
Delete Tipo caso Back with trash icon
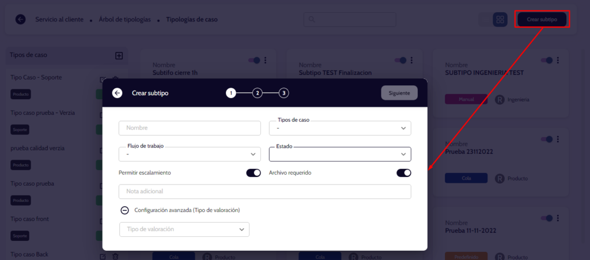115,256
